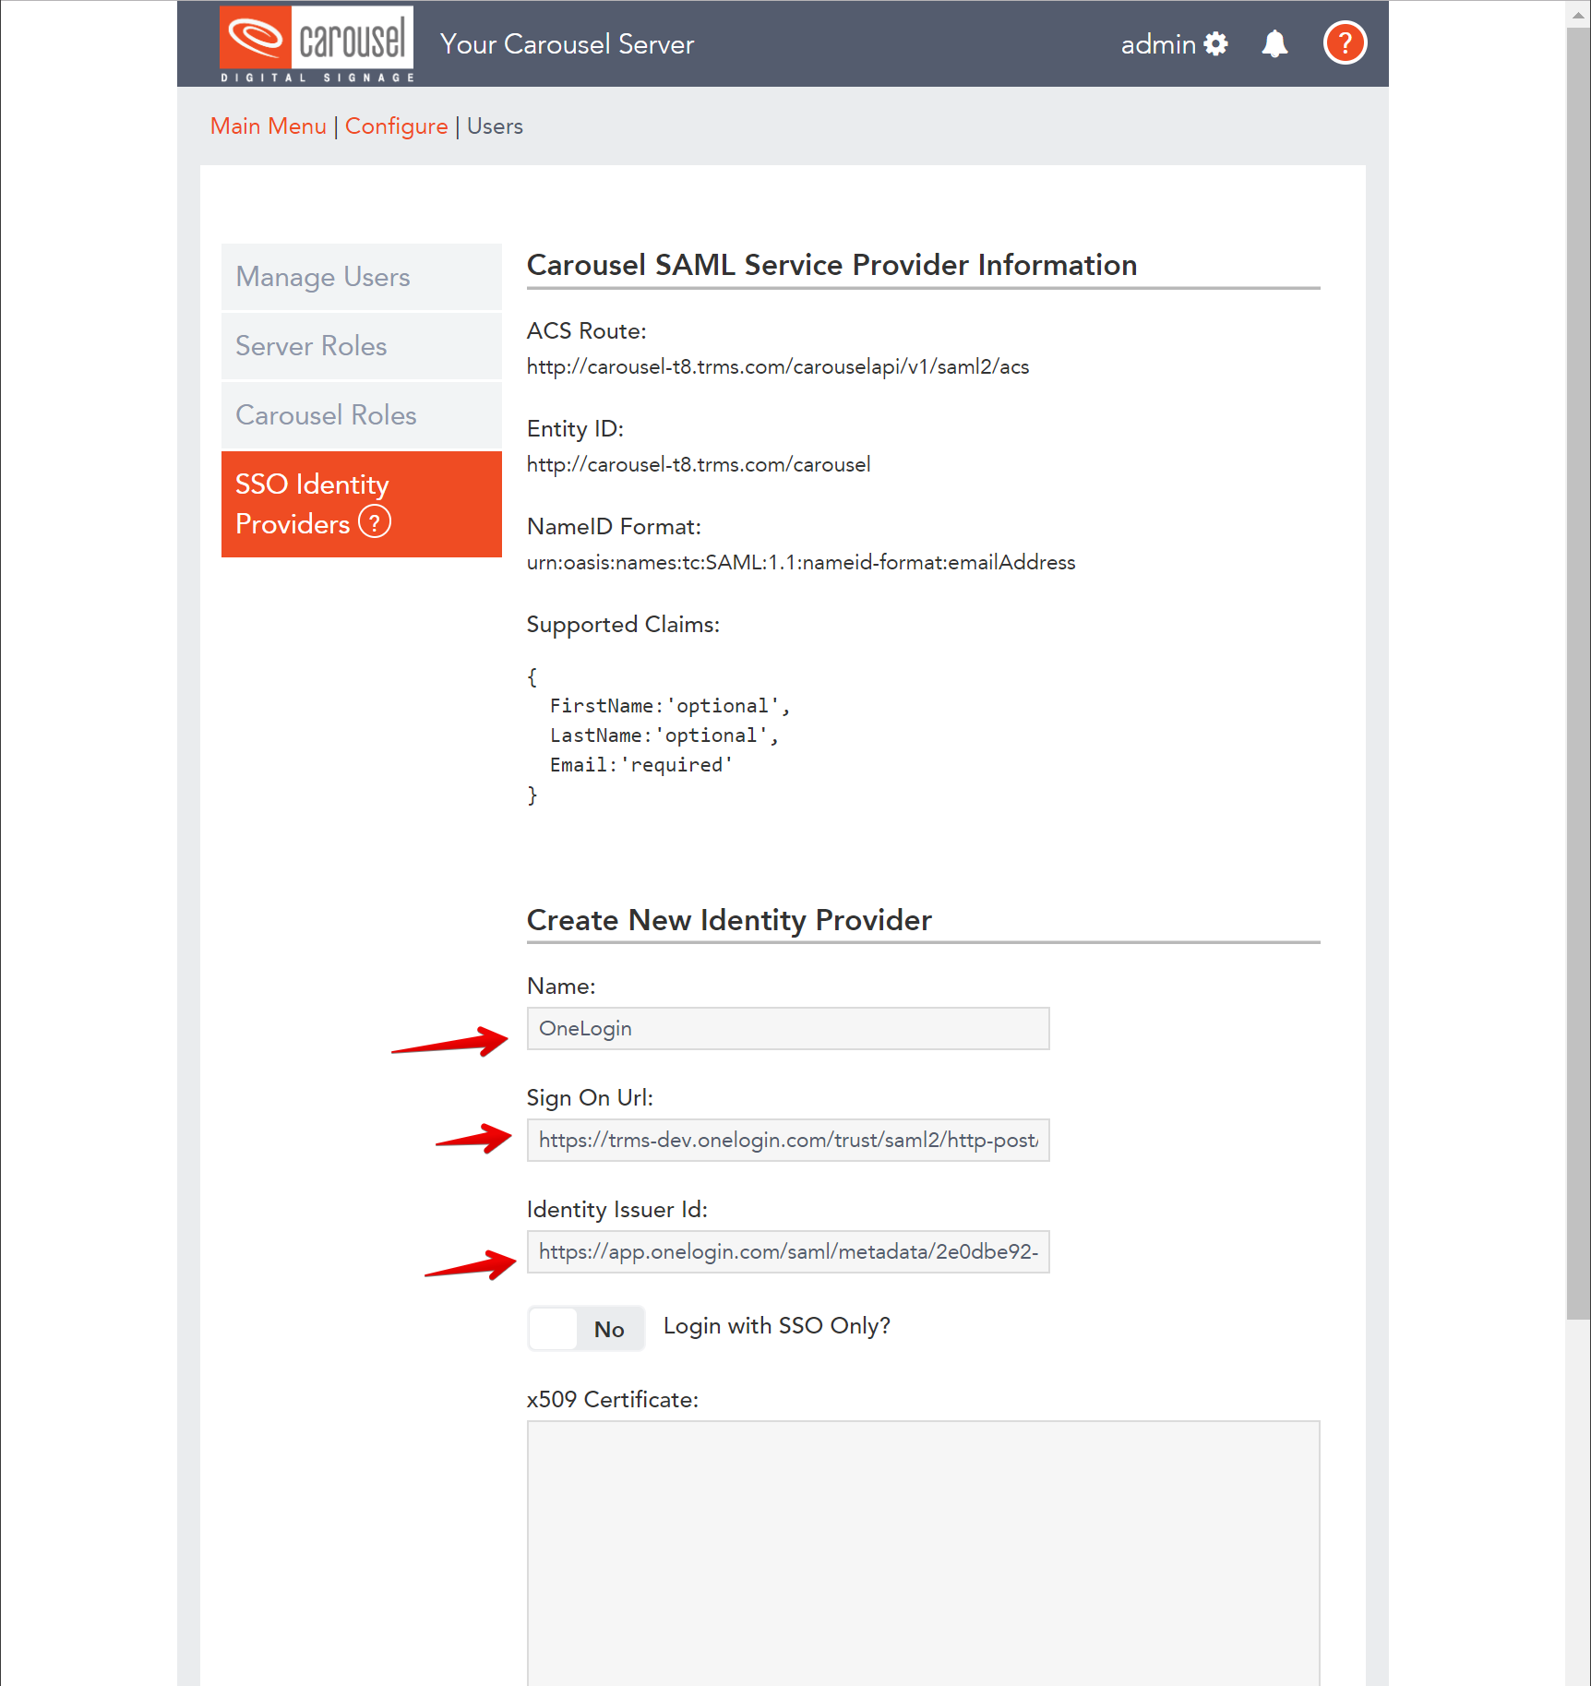Open the Carousel Roles tab

362,415
